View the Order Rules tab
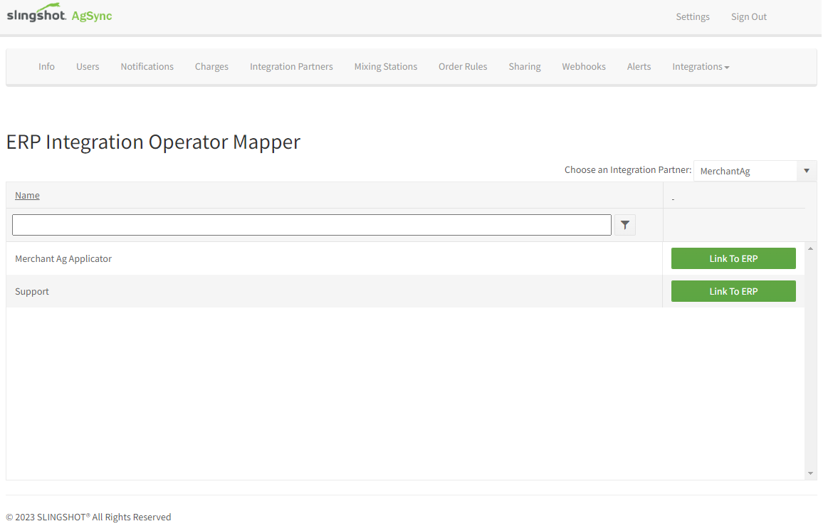828x531 pixels. 463,67
